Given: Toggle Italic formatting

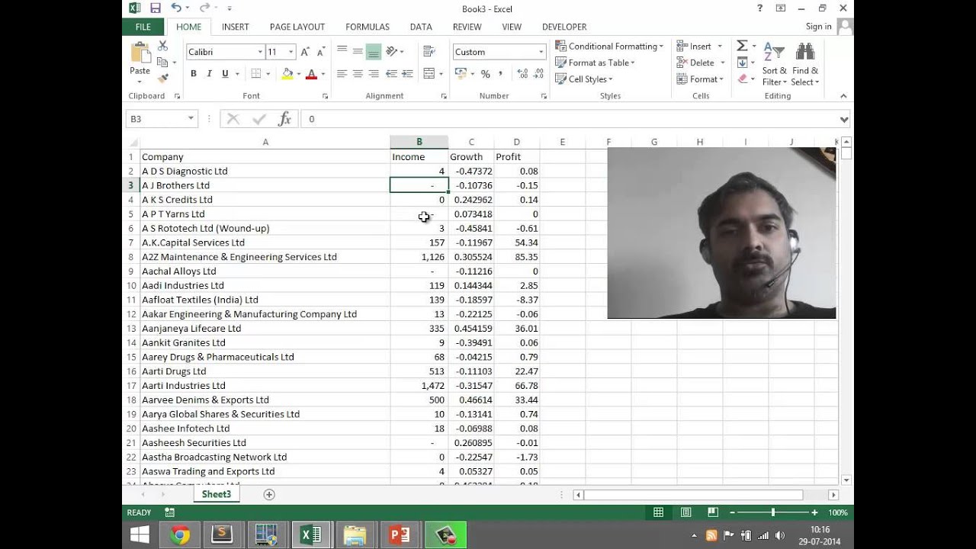Looking at the screenshot, I should 209,74.
